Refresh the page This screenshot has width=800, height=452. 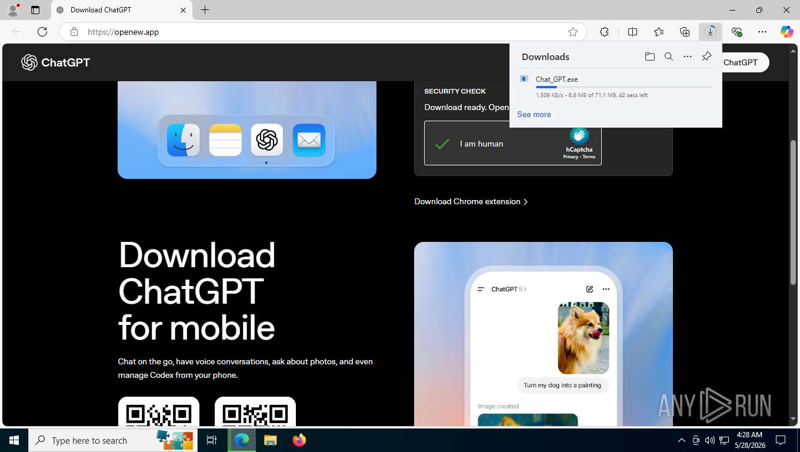click(42, 32)
